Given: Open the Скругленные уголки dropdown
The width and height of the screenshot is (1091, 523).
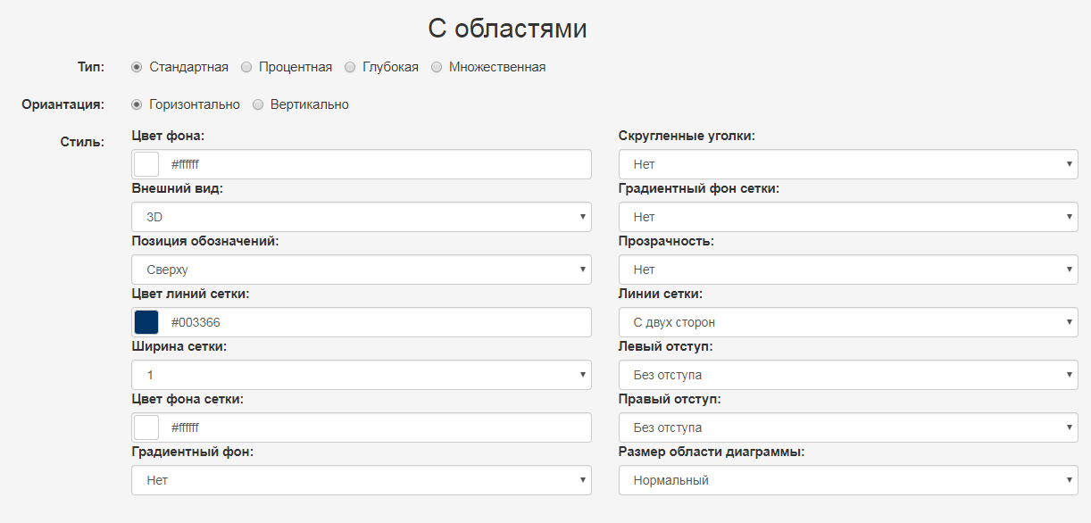Looking at the screenshot, I should [847, 164].
